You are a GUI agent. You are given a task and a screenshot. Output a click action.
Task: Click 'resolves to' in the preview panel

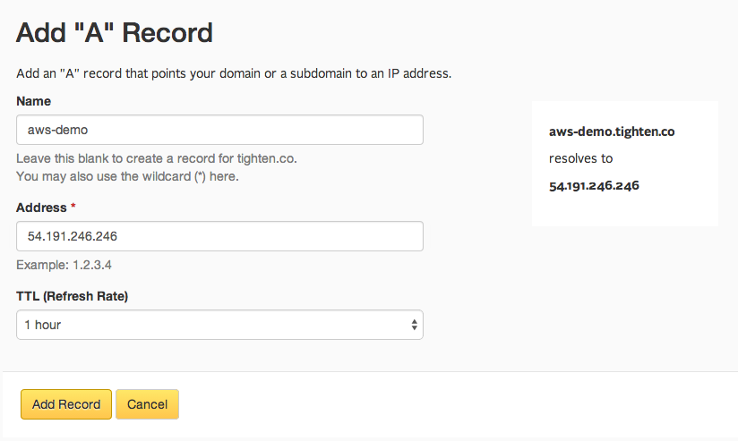click(580, 158)
